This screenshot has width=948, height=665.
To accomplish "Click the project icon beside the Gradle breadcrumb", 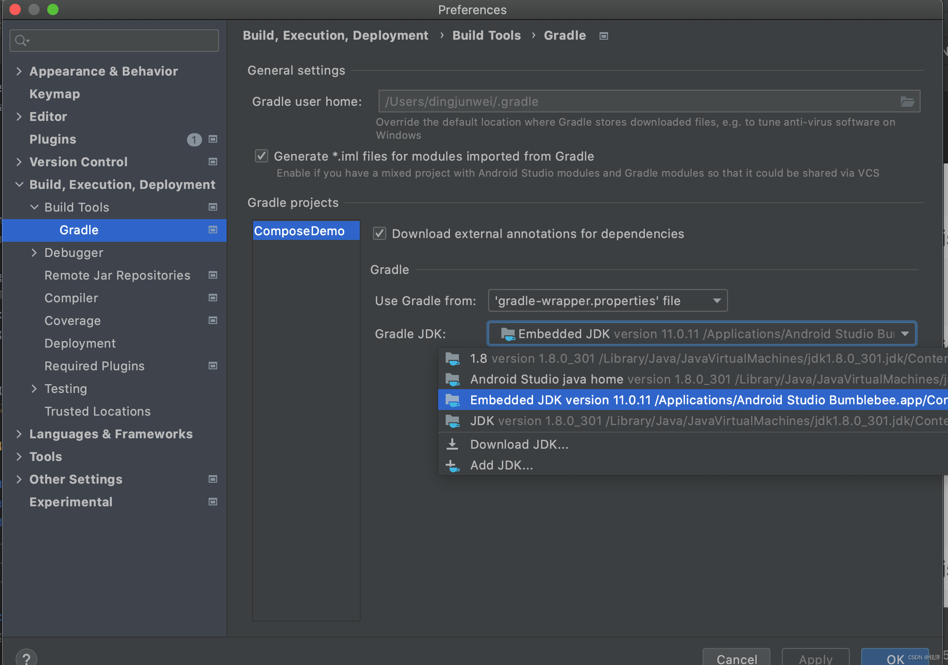I will (603, 36).
